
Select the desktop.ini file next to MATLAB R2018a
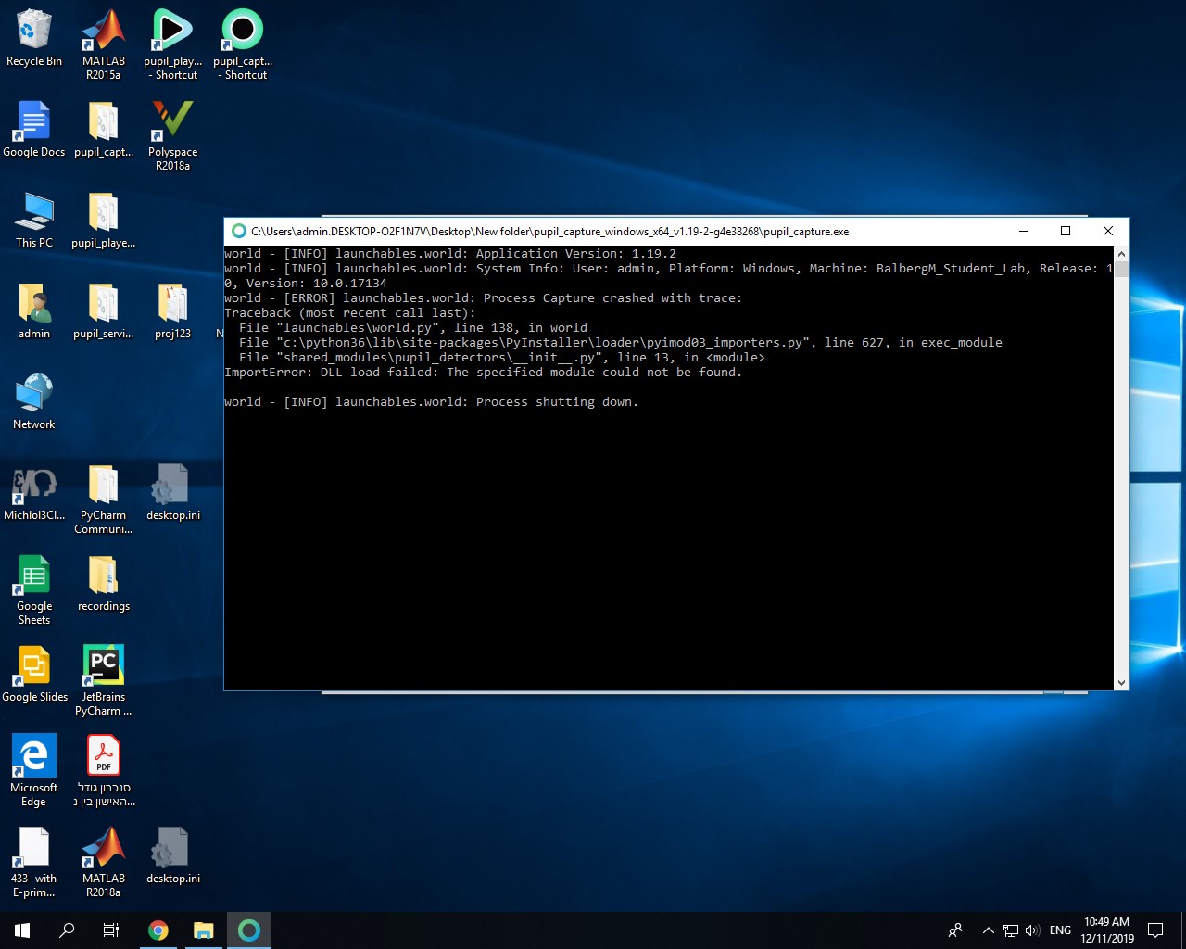pos(172,856)
